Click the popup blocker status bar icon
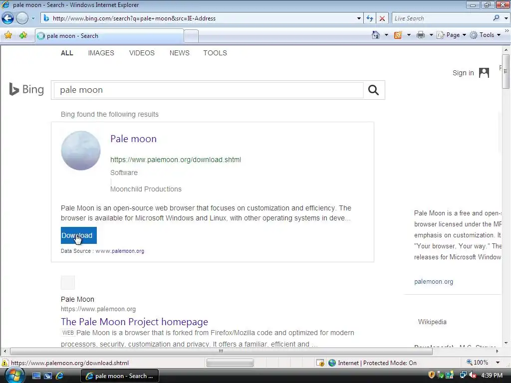This screenshot has width=511, height=383. pos(320,363)
